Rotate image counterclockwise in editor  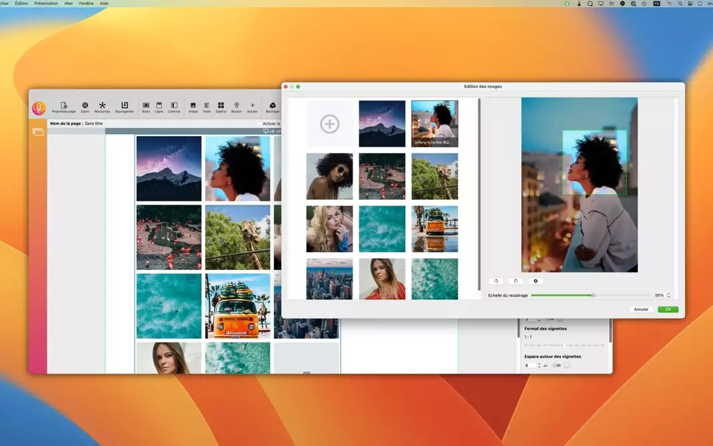(496, 281)
